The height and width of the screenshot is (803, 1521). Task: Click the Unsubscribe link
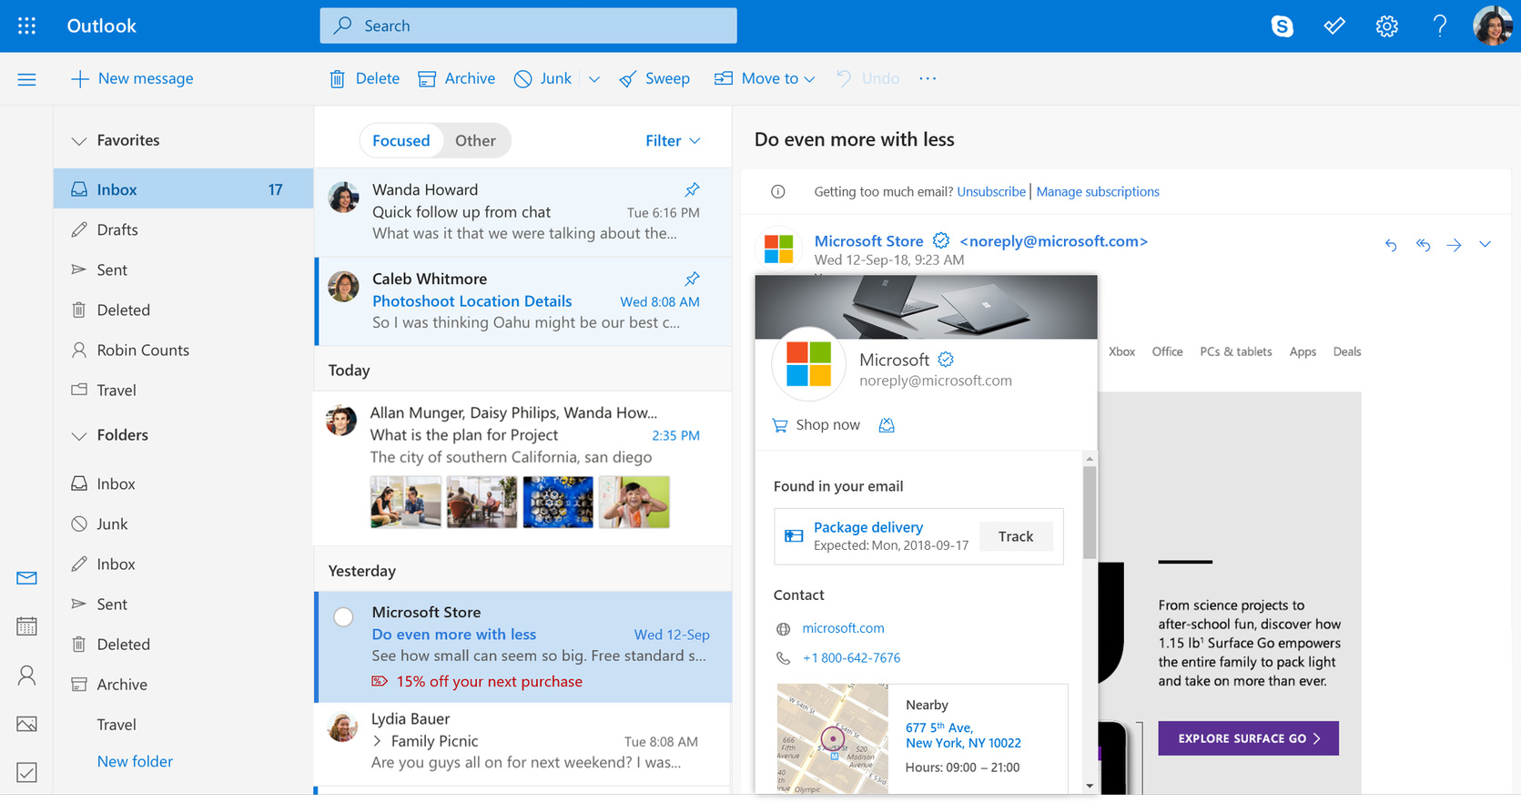990,191
